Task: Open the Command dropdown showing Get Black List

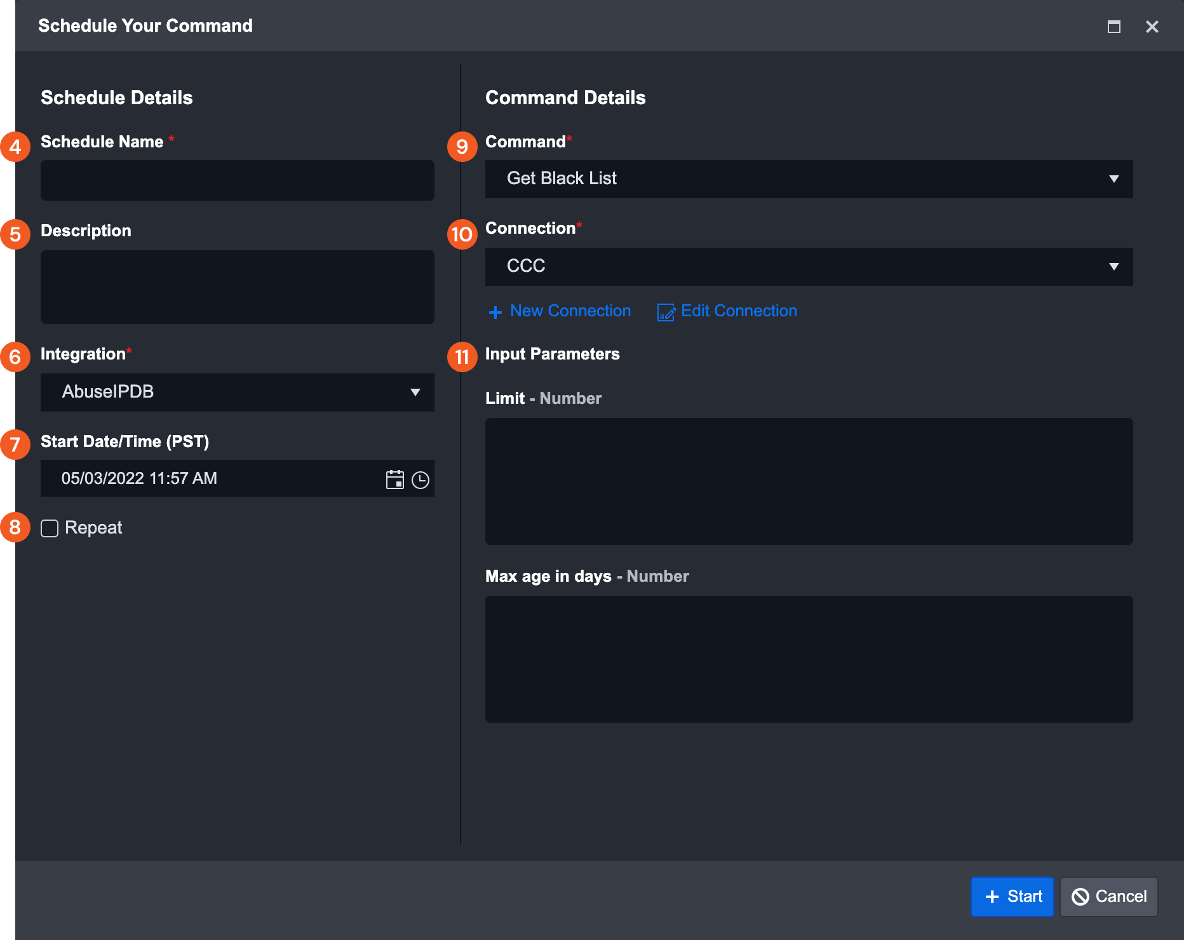Action: pyautogui.click(x=809, y=178)
